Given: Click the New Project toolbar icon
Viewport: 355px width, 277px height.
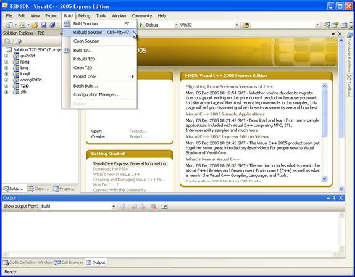Looking at the screenshot, I should click(x=9, y=25).
